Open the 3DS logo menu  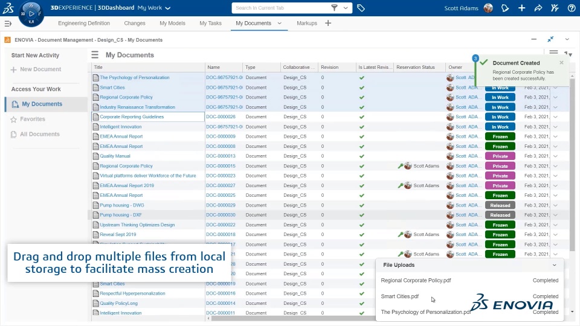[x=8, y=8]
